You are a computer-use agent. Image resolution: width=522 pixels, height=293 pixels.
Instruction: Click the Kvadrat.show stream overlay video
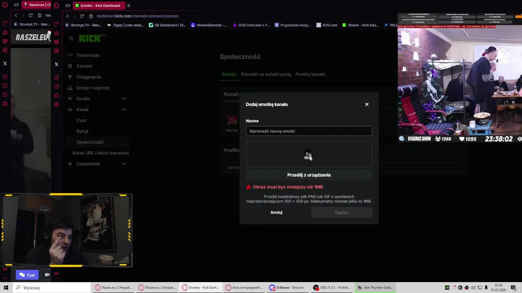(460, 78)
